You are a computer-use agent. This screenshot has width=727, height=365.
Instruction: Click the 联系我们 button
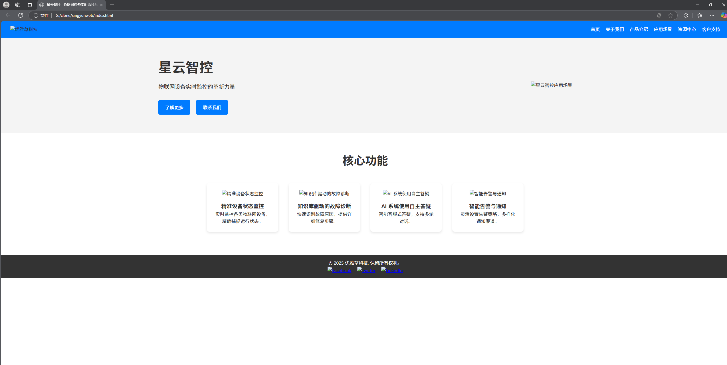point(212,108)
